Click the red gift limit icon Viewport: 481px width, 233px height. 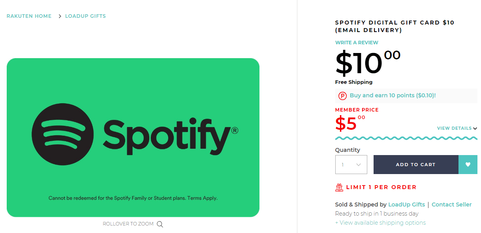tap(339, 188)
